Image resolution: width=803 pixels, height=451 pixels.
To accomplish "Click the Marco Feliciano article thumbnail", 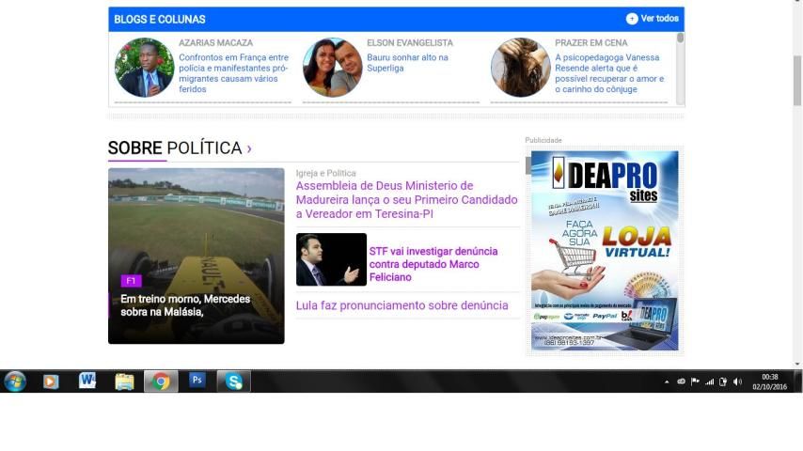I will [x=331, y=259].
